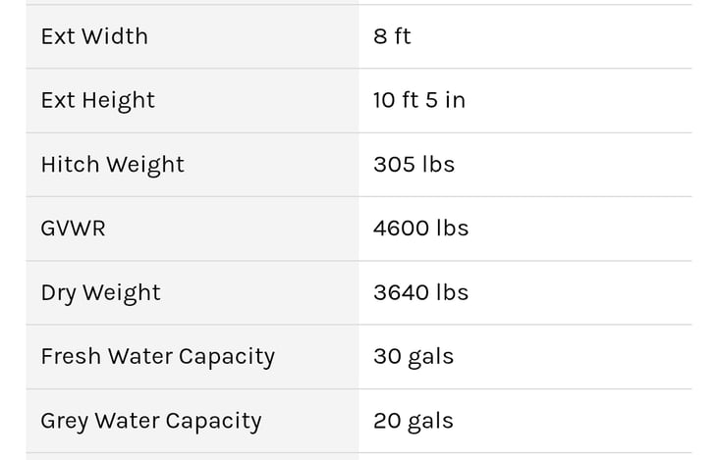718x460 pixels.
Task: Select the 305 lbs value
Action: pyautogui.click(x=414, y=164)
